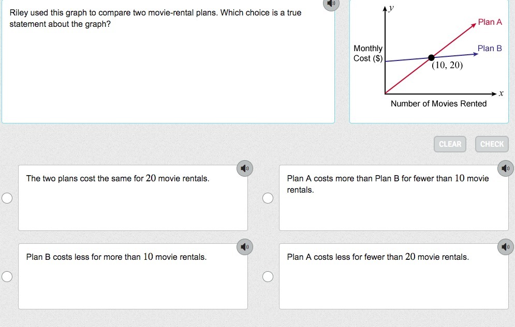Click answer text 'Plan A costs less for fewer than 20'
The height and width of the screenshot is (327, 515).
click(x=378, y=257)
